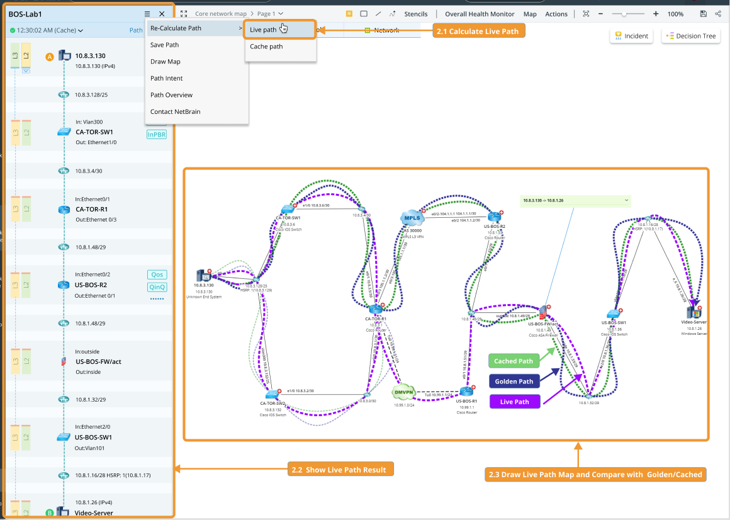Select the curved connector drawing tool
This screenshot has width=730, height=520.
click(x=393, y=13)
